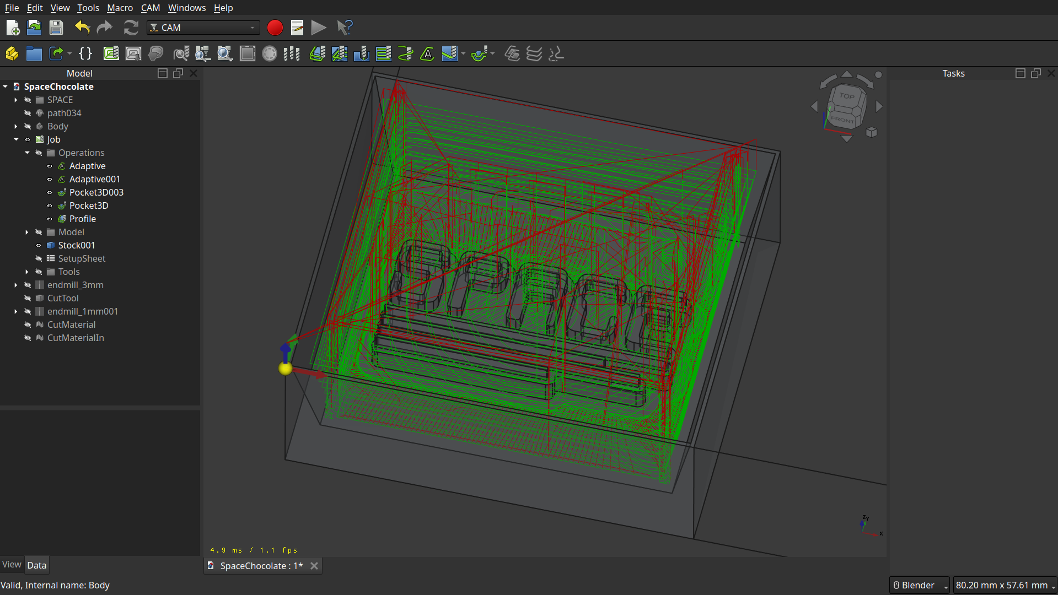Viewport: 1058px width, 595px height.
Task: Select the Profile operation toolbar icon
Action: click(318, 53)
